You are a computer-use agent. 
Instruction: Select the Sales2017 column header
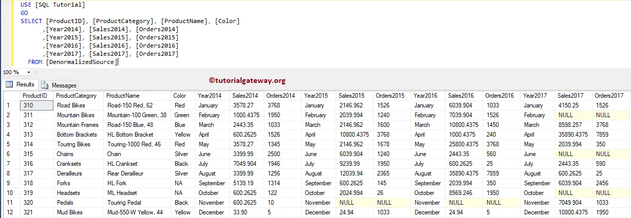tap(573, 96)
